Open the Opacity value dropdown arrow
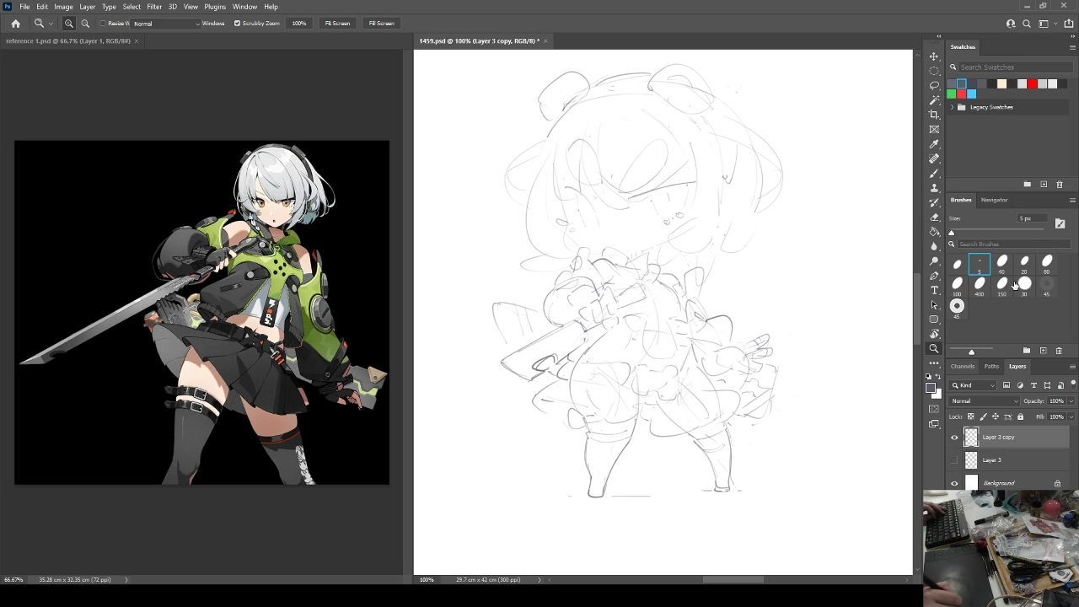The height and width of the screenshot is (607, 1079). [x=1071, y=401]
